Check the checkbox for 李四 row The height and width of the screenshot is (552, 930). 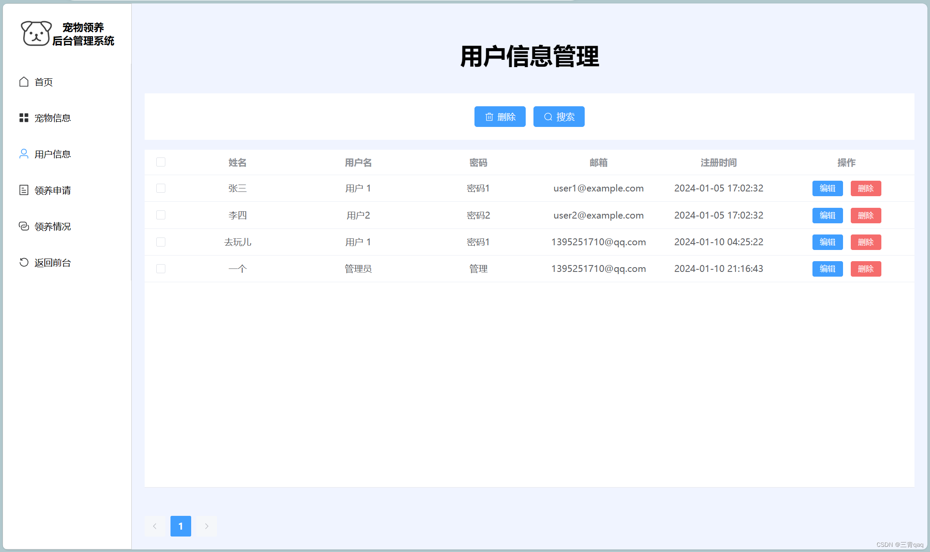point(161,215)
